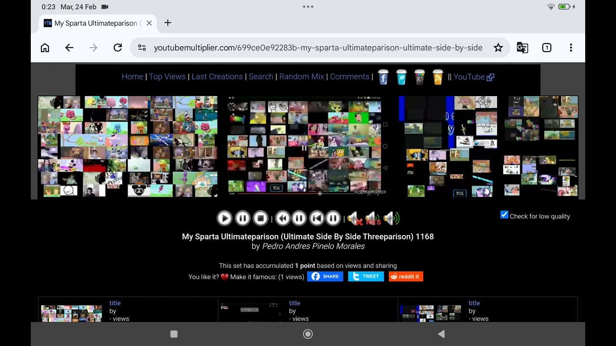Bookmark the page with the star icon
The image size is (616, 346).
coord(498,48)
